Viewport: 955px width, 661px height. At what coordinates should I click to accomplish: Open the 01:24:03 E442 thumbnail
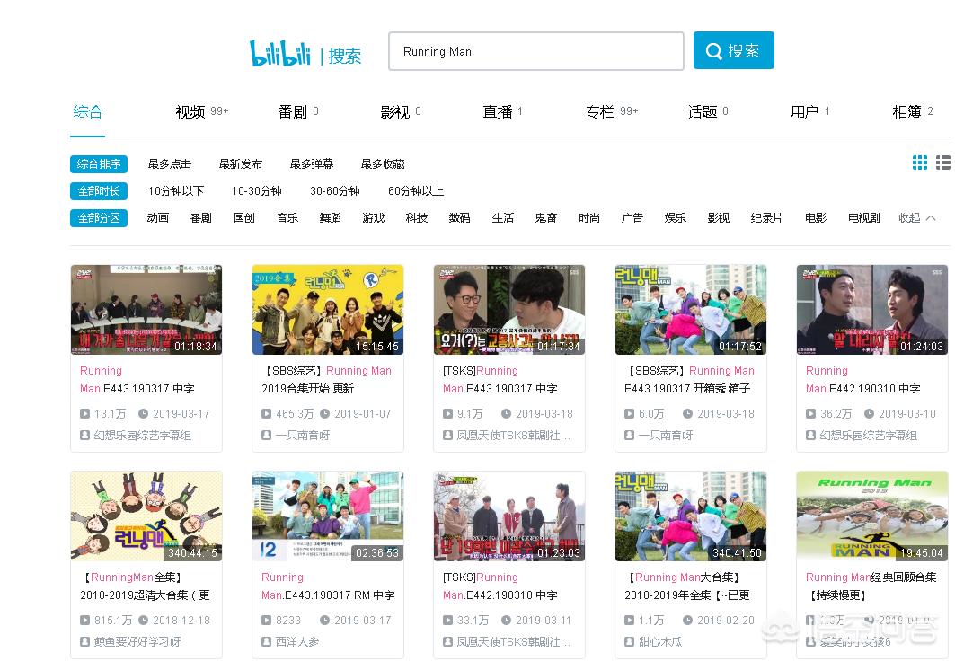click(872, 310)
